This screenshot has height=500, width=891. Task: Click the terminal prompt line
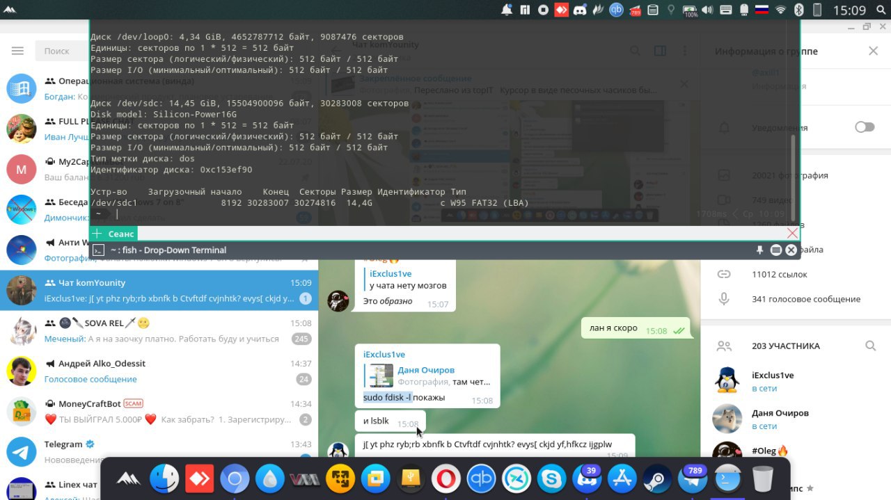(444, 214)
